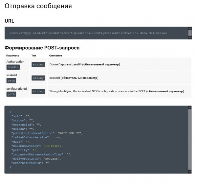The width and height of the screenshot is (197, 184).
Task: Click the "string" type badge for configurationId
Action: 38,91
